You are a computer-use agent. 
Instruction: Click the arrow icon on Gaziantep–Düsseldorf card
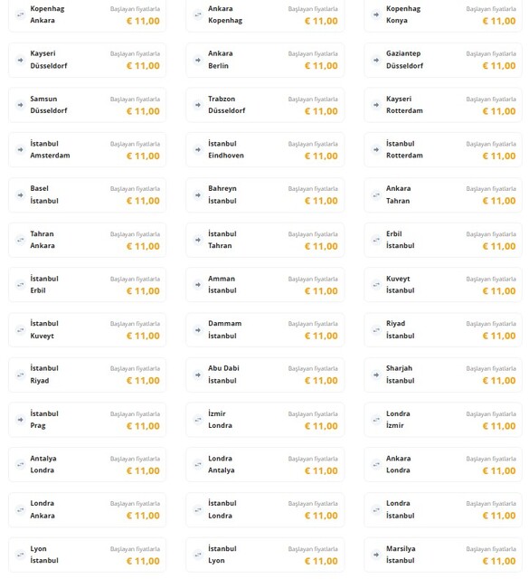(376, 60)
